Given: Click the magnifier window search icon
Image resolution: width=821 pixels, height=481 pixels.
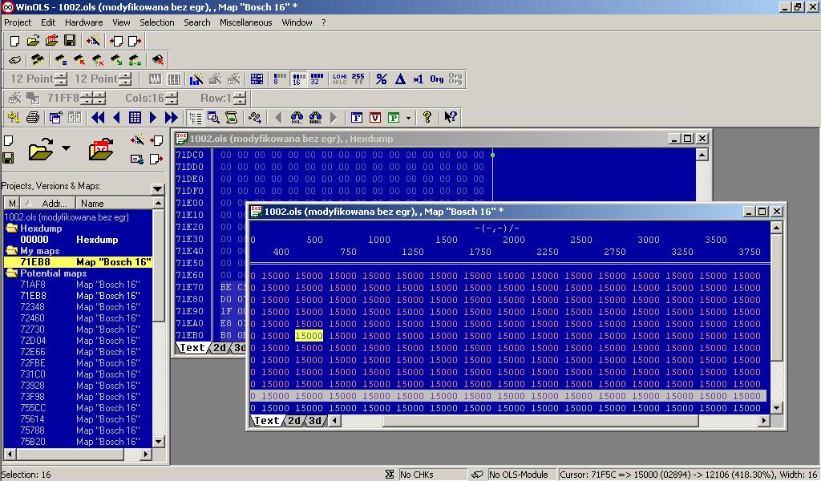Looking at the screenshot, I should click(213, 117).
